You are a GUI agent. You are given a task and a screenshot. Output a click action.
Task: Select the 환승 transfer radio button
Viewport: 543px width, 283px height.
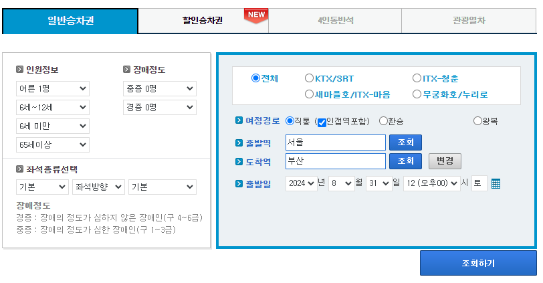tap(383, 121)
